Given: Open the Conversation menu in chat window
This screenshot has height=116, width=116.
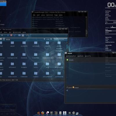Looking at the screenshot, I should click(71, 56).
